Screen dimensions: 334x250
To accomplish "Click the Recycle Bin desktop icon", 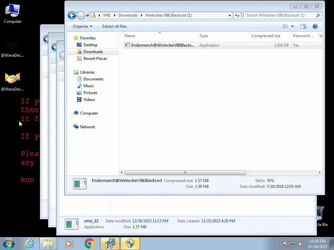I will tap(321, 216).
